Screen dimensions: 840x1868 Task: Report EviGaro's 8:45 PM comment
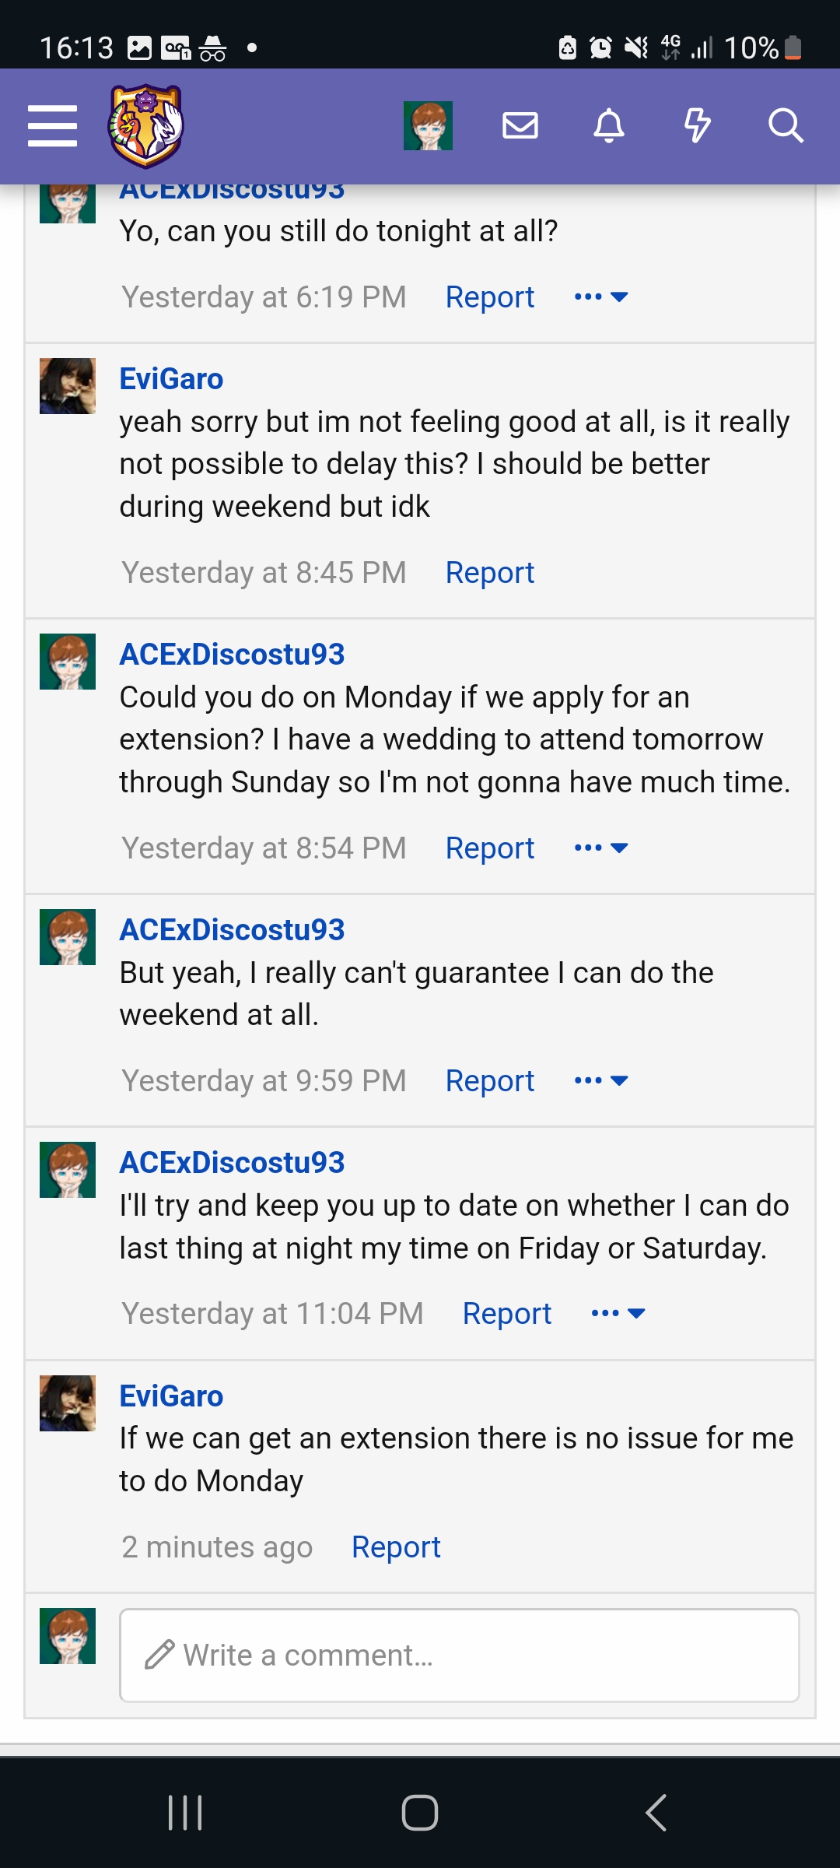click(x=489, y=573)
